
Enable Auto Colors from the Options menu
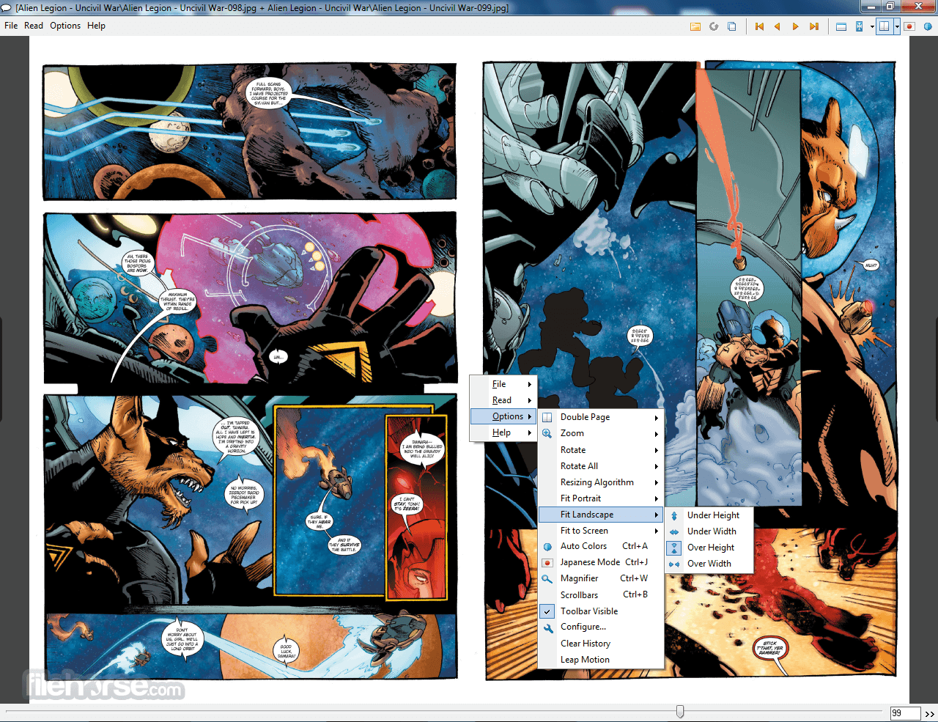click(601, 546)
